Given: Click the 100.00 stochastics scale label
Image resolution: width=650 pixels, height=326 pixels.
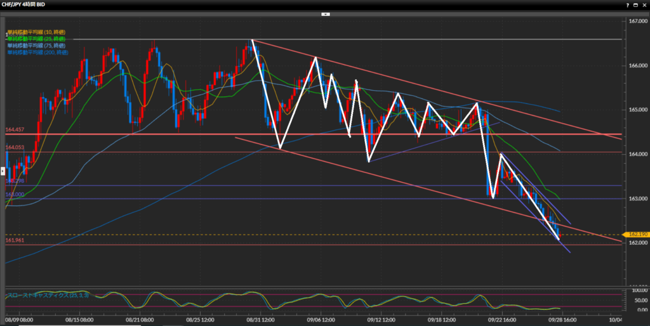Looking at the screenshot, I should (x=637, y=290).
